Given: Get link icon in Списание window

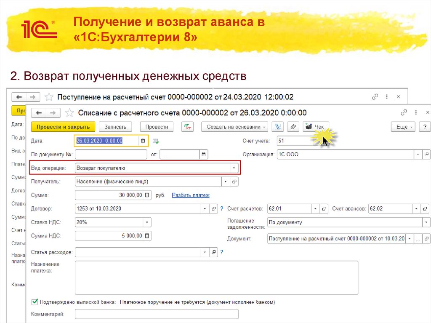Looking at the screenshot, I should click(404, 112).
